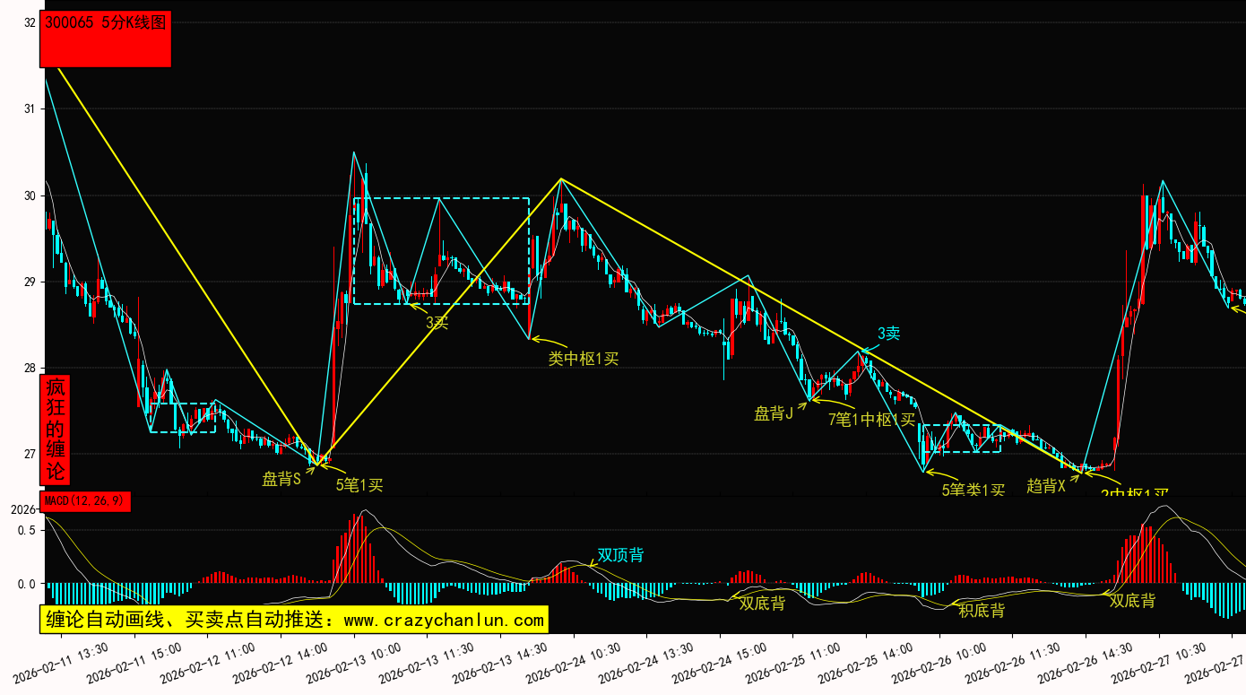Select the cyan 3卖 sell marker
This screenshot has height=695, width=1246.
pyautogui.click(x=888, y=334)
